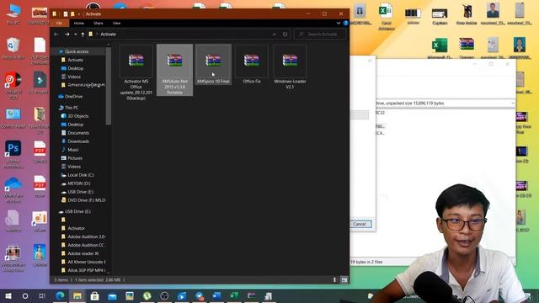Open the recent locations dropdown arrow

(75, 35)
